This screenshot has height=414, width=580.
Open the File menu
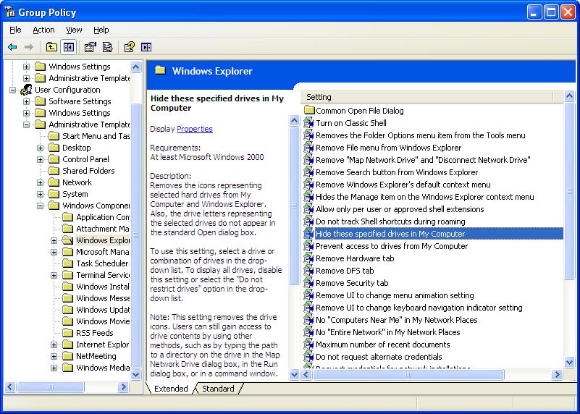[x=15, y=30]
